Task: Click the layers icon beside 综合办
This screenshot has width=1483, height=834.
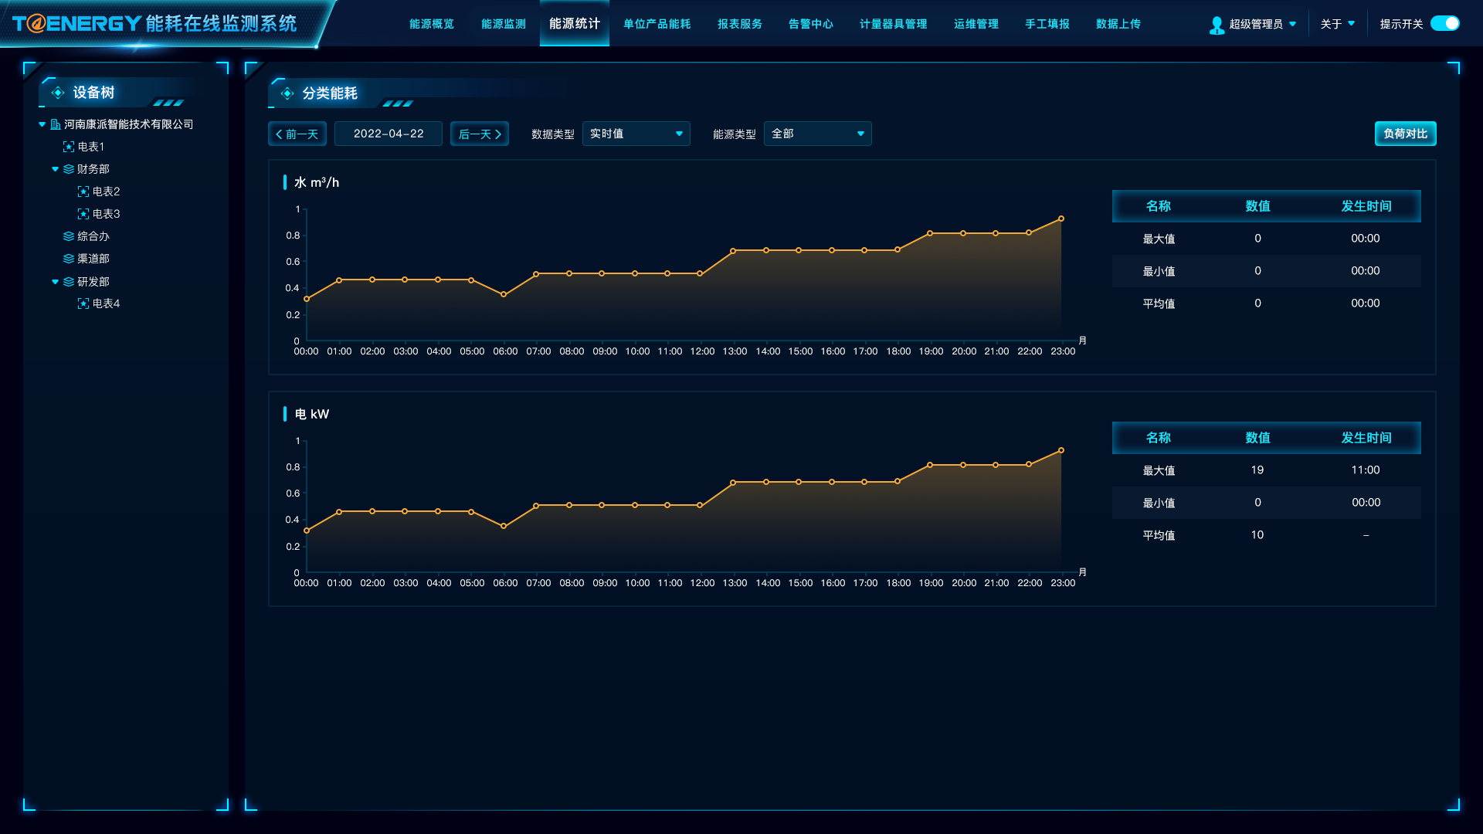Action: tap(69, 236)
